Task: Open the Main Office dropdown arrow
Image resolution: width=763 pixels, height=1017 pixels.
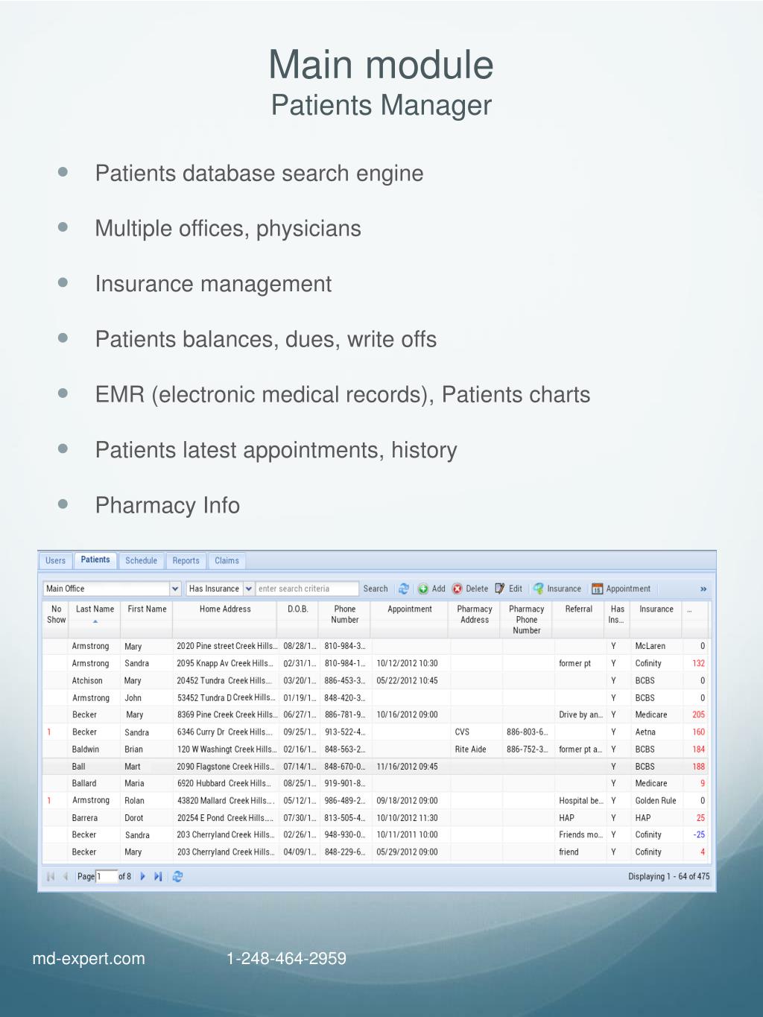Action: click(175, 589)
